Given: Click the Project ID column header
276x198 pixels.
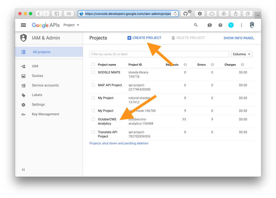Looking at the screenshot, I should tap(135, 65).
